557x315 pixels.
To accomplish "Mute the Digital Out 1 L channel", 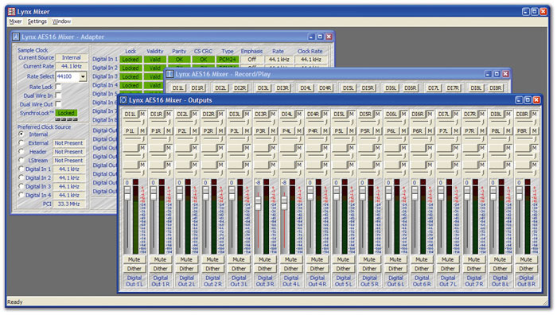I will [x=134, y=259].
